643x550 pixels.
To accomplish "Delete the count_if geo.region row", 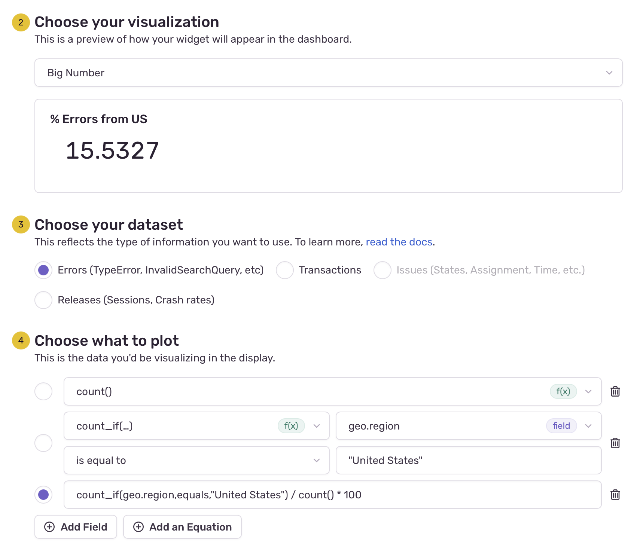I will pyautogui.click(x=615, y=443).
